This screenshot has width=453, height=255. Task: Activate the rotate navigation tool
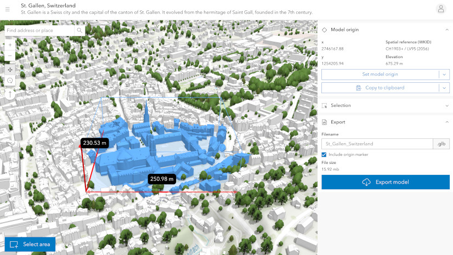tap(10, 81)
